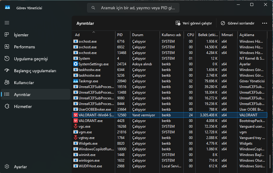Screen dimensions: 273x173
Task: Select the WUDFHost.exe process row
Action: click(170, 166)
